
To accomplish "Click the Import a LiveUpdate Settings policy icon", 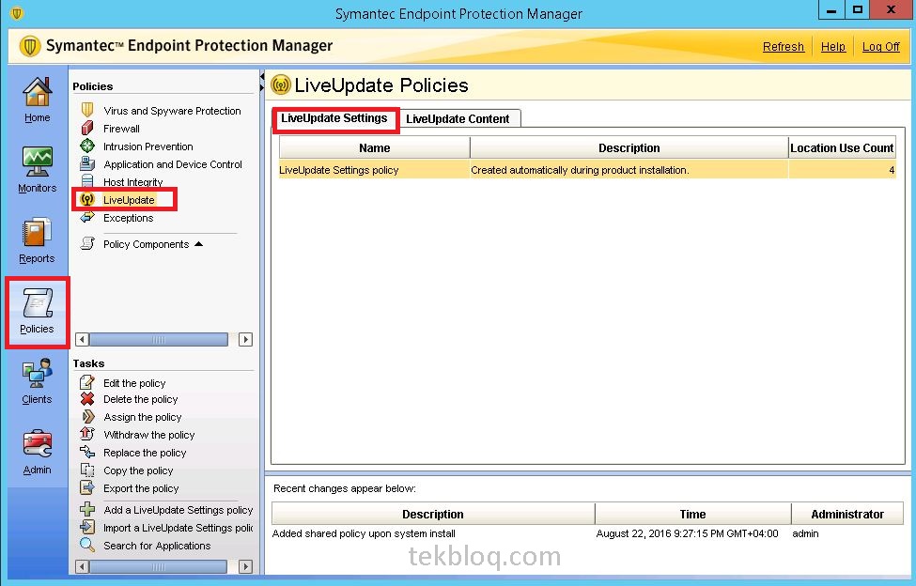I will pyautogui.click(x=87, y=527).
